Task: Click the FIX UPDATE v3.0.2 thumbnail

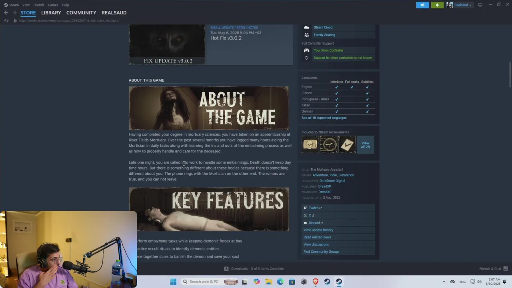Action: coord(167,44)
